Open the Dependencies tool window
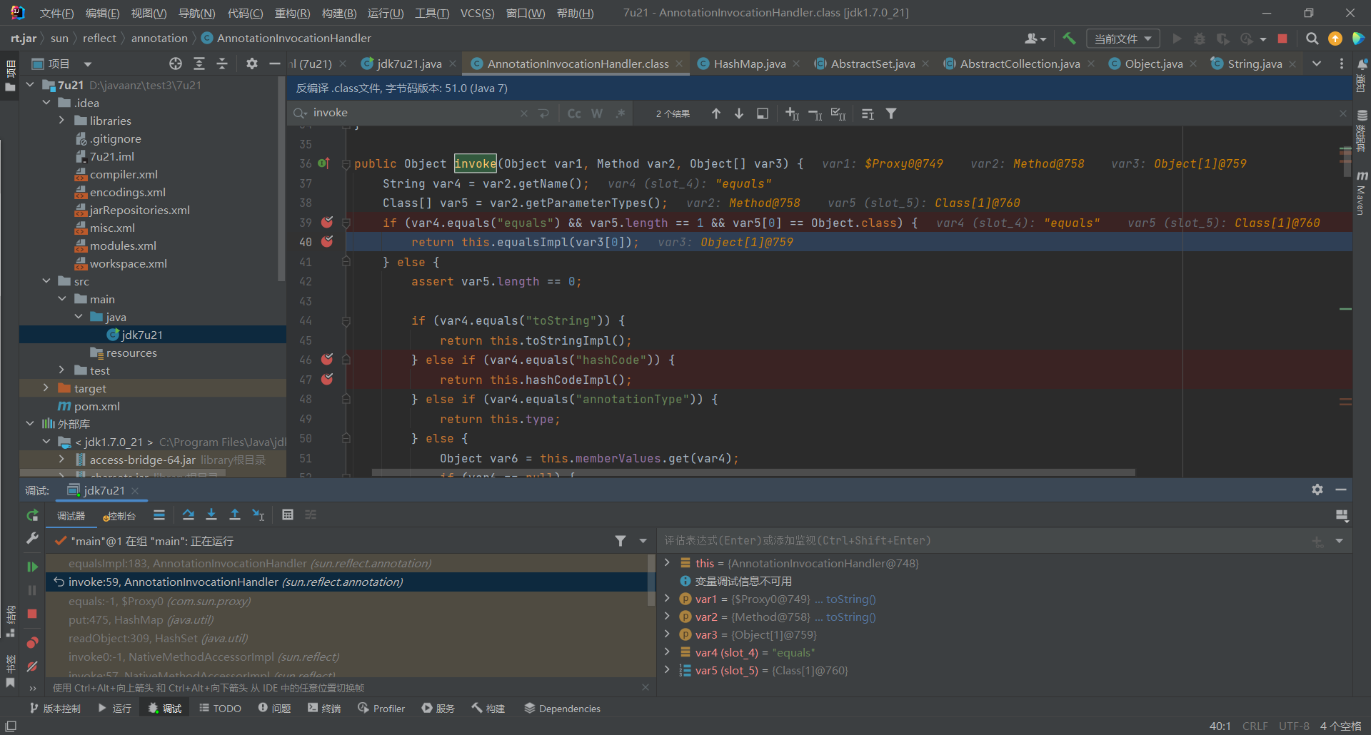Screen dimensions: 1371x735 562,708
